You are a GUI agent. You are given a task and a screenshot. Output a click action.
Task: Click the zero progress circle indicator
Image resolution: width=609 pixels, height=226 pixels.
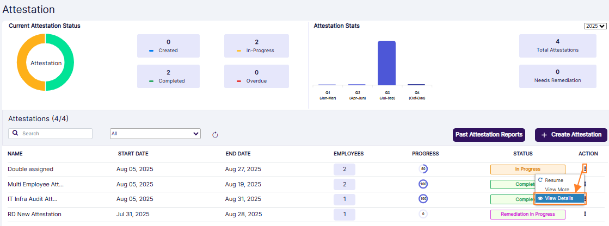tap(423, 214)
